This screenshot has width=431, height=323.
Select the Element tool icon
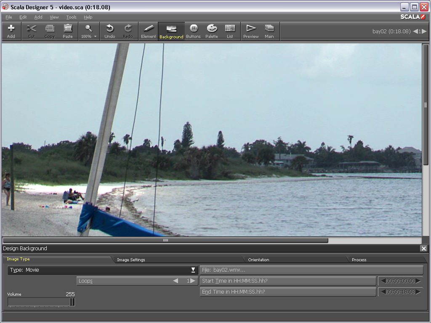click(x=148, y=31)
